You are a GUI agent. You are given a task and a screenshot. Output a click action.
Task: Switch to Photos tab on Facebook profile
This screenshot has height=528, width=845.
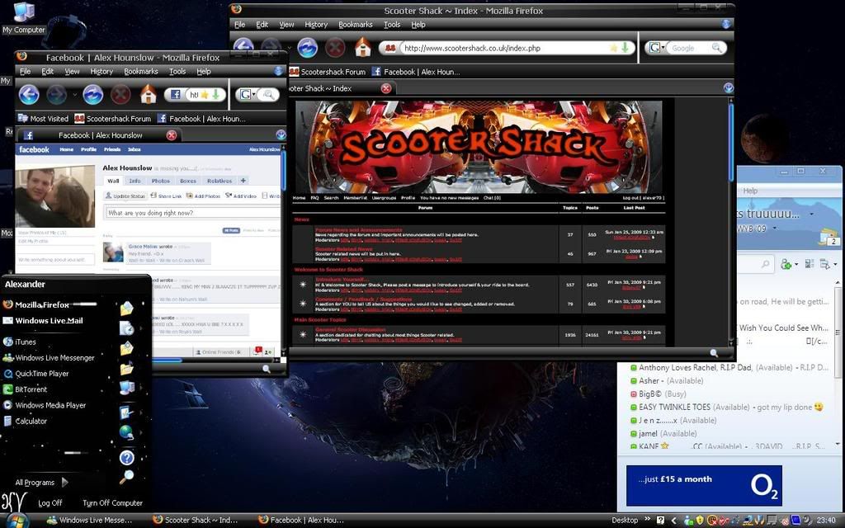coord(160,181)
